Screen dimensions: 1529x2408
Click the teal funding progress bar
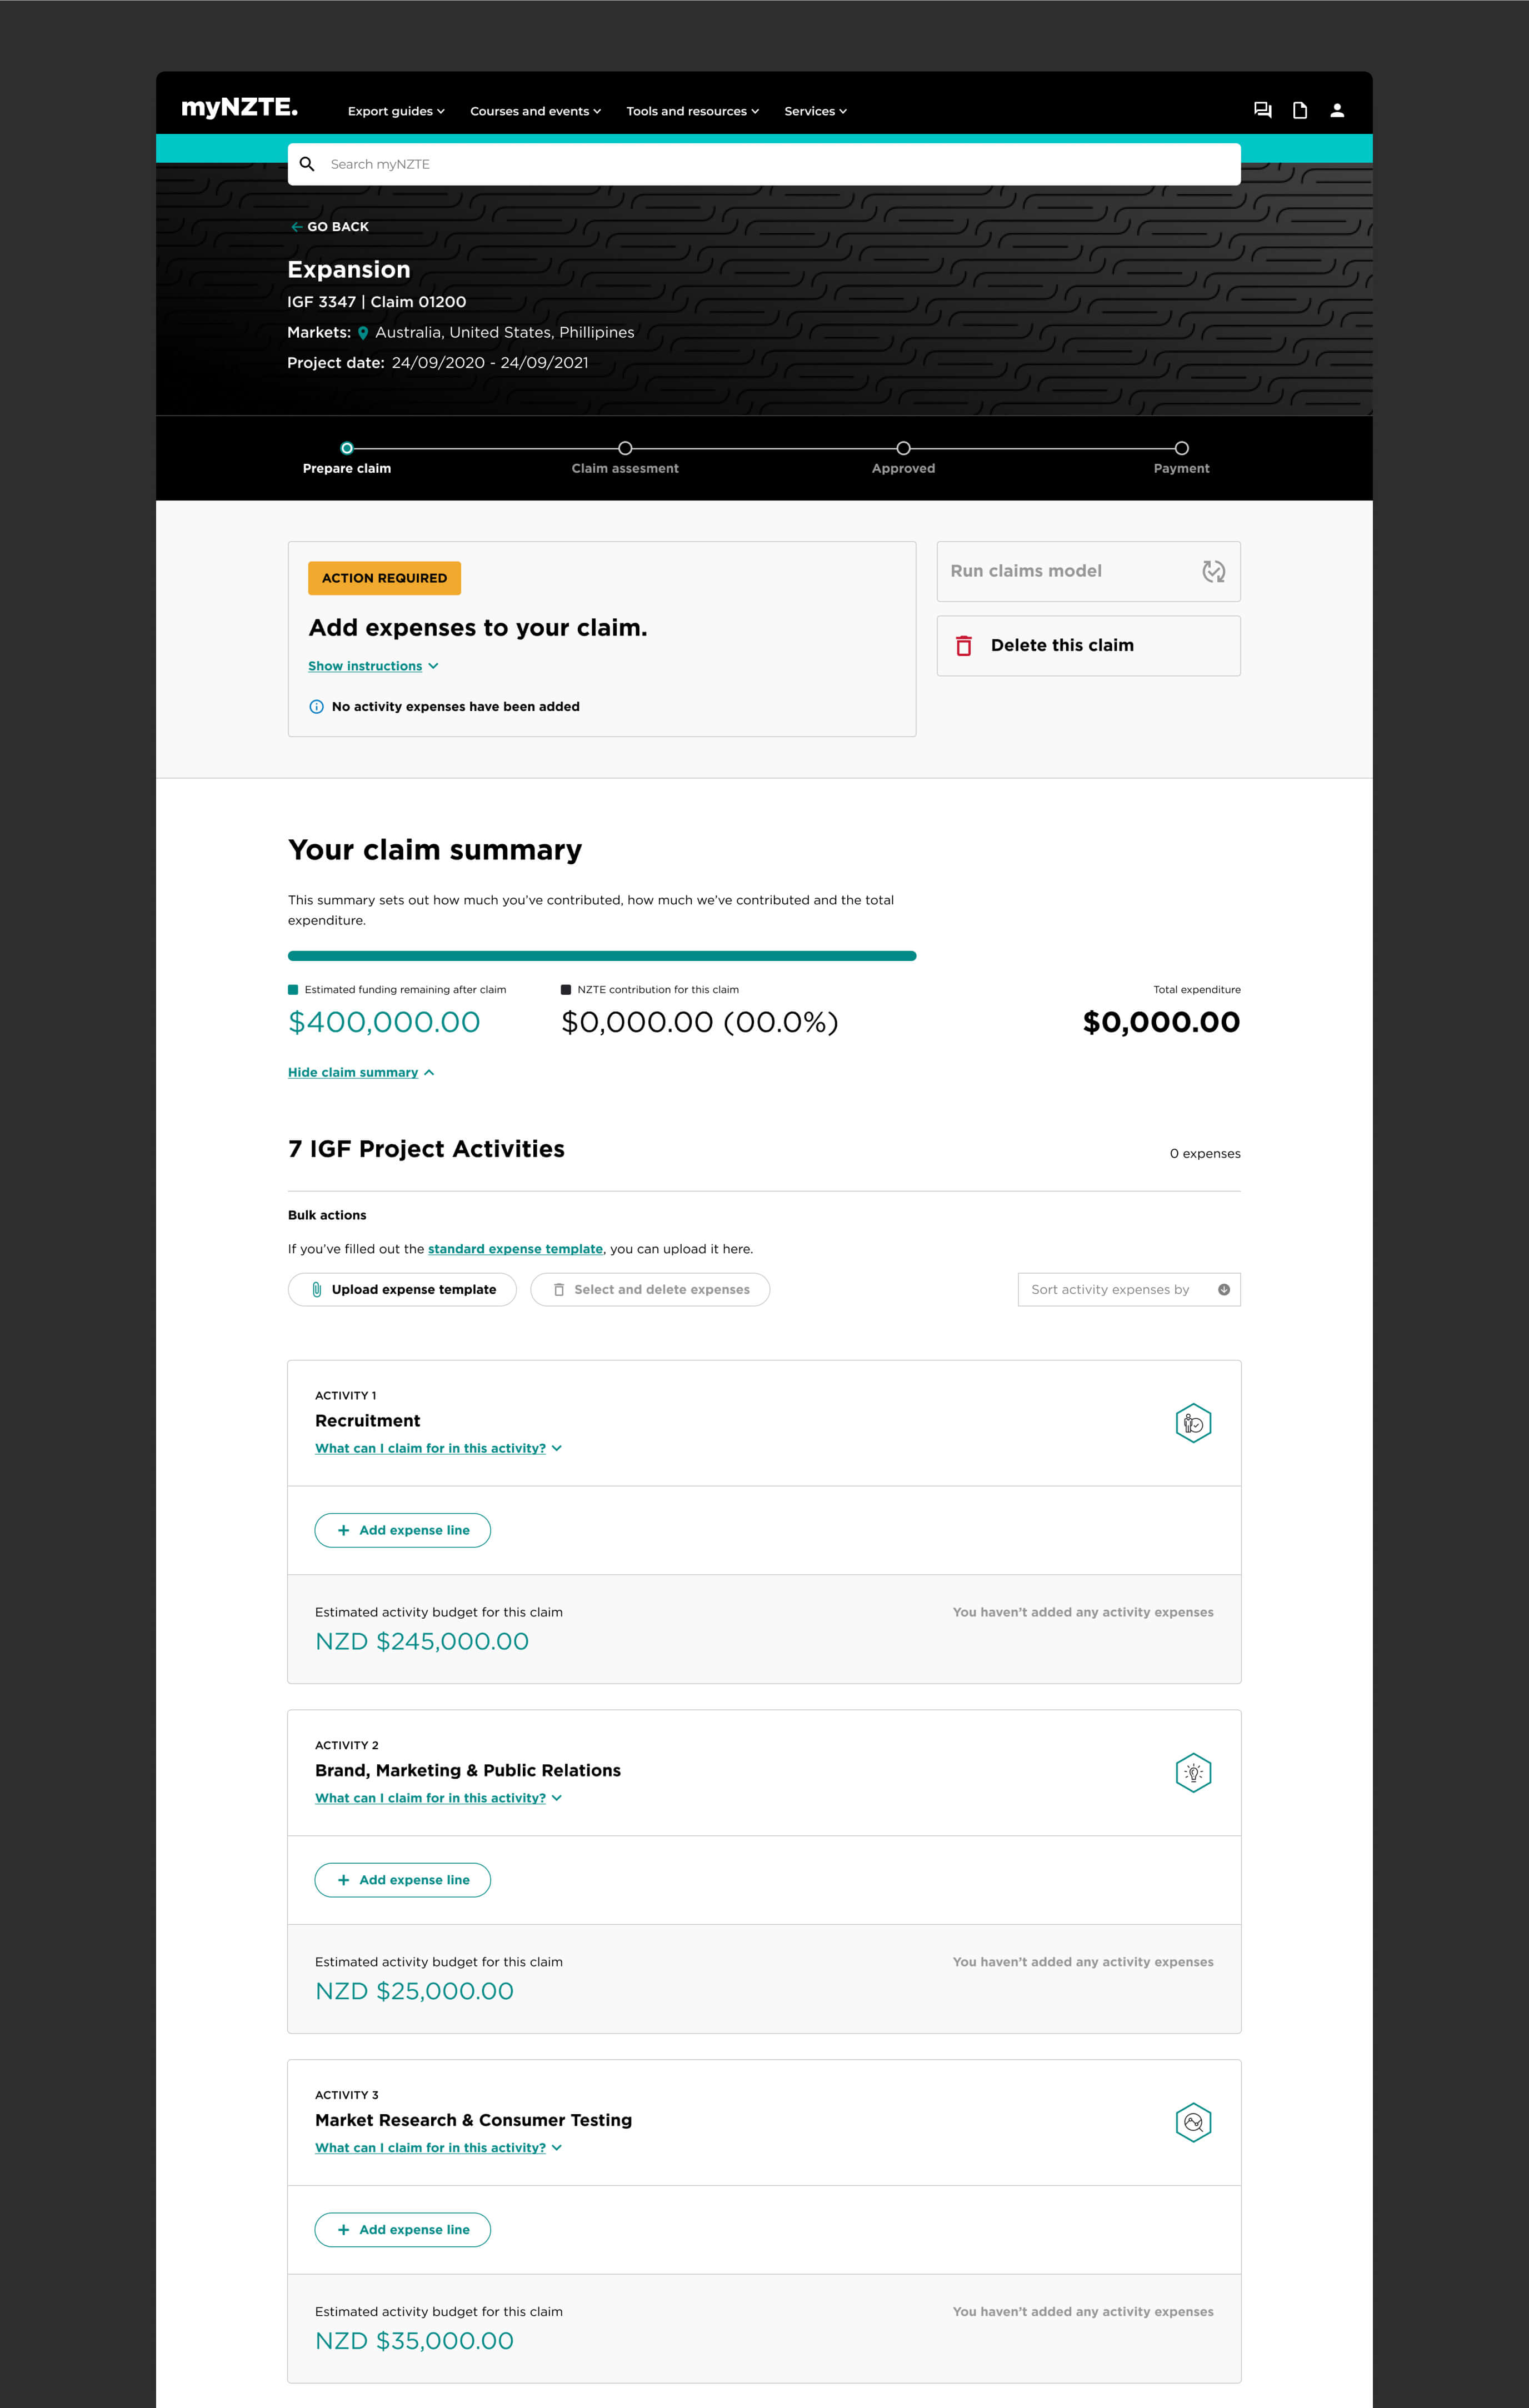pos(602,956)
